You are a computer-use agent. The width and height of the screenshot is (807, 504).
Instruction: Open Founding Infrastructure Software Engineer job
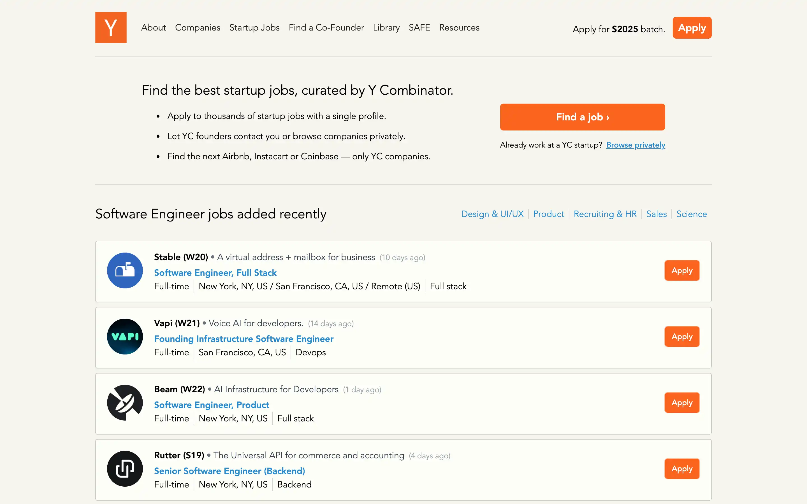pos(244,339)
